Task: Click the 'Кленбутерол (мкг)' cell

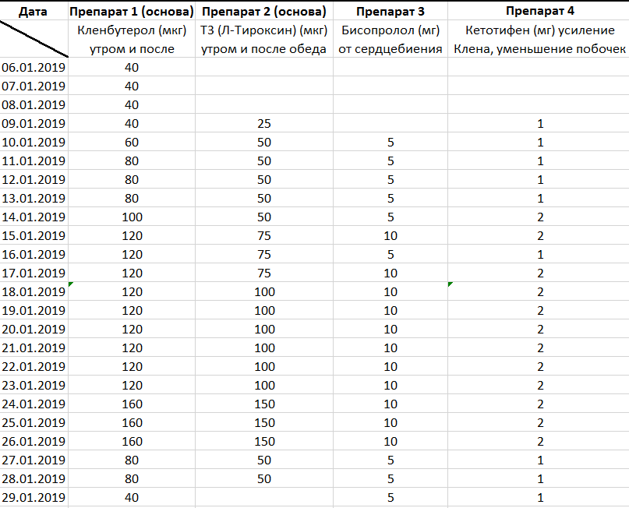Action: coord(131,30)
